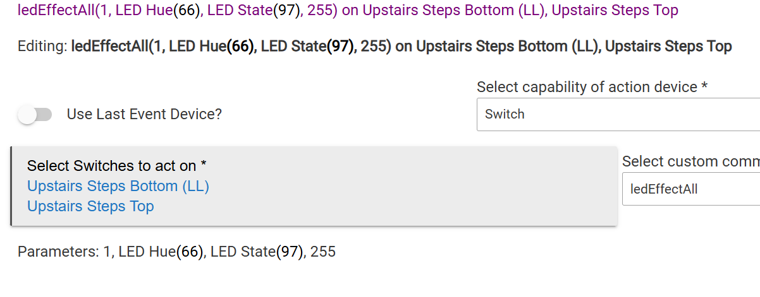This screenshot has width=760, height=297.
Task: Click the "Select Switches to act on" heading
Action: 117,166
